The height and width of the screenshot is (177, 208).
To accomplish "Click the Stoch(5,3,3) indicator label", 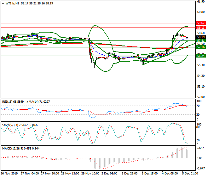I will click(10, 125).
